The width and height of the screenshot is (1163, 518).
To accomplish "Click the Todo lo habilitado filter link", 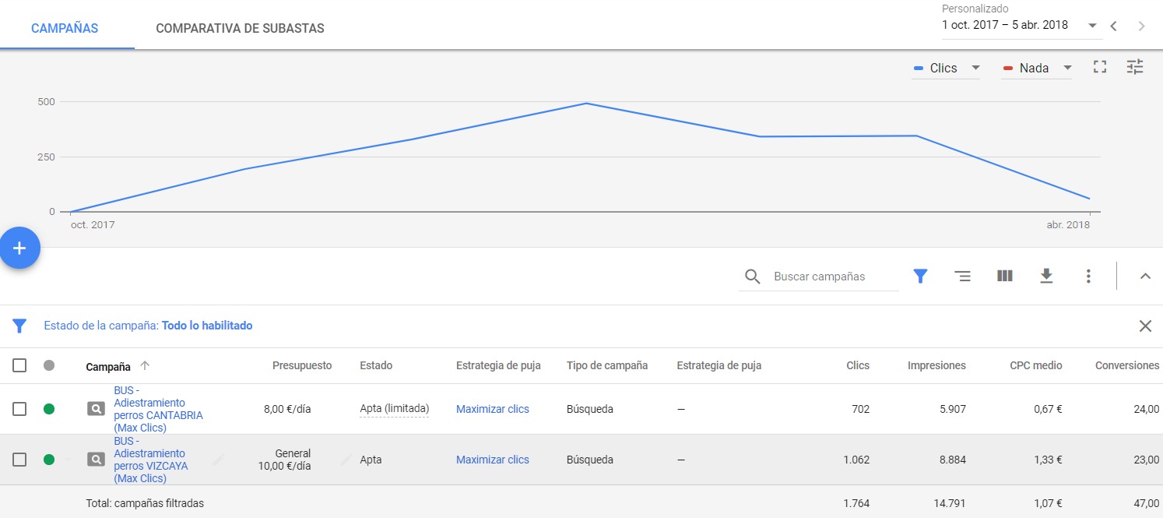I will pos(207,325).
